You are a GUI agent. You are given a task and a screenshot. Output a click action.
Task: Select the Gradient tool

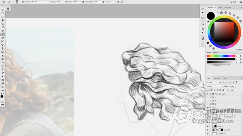point(3,59)
